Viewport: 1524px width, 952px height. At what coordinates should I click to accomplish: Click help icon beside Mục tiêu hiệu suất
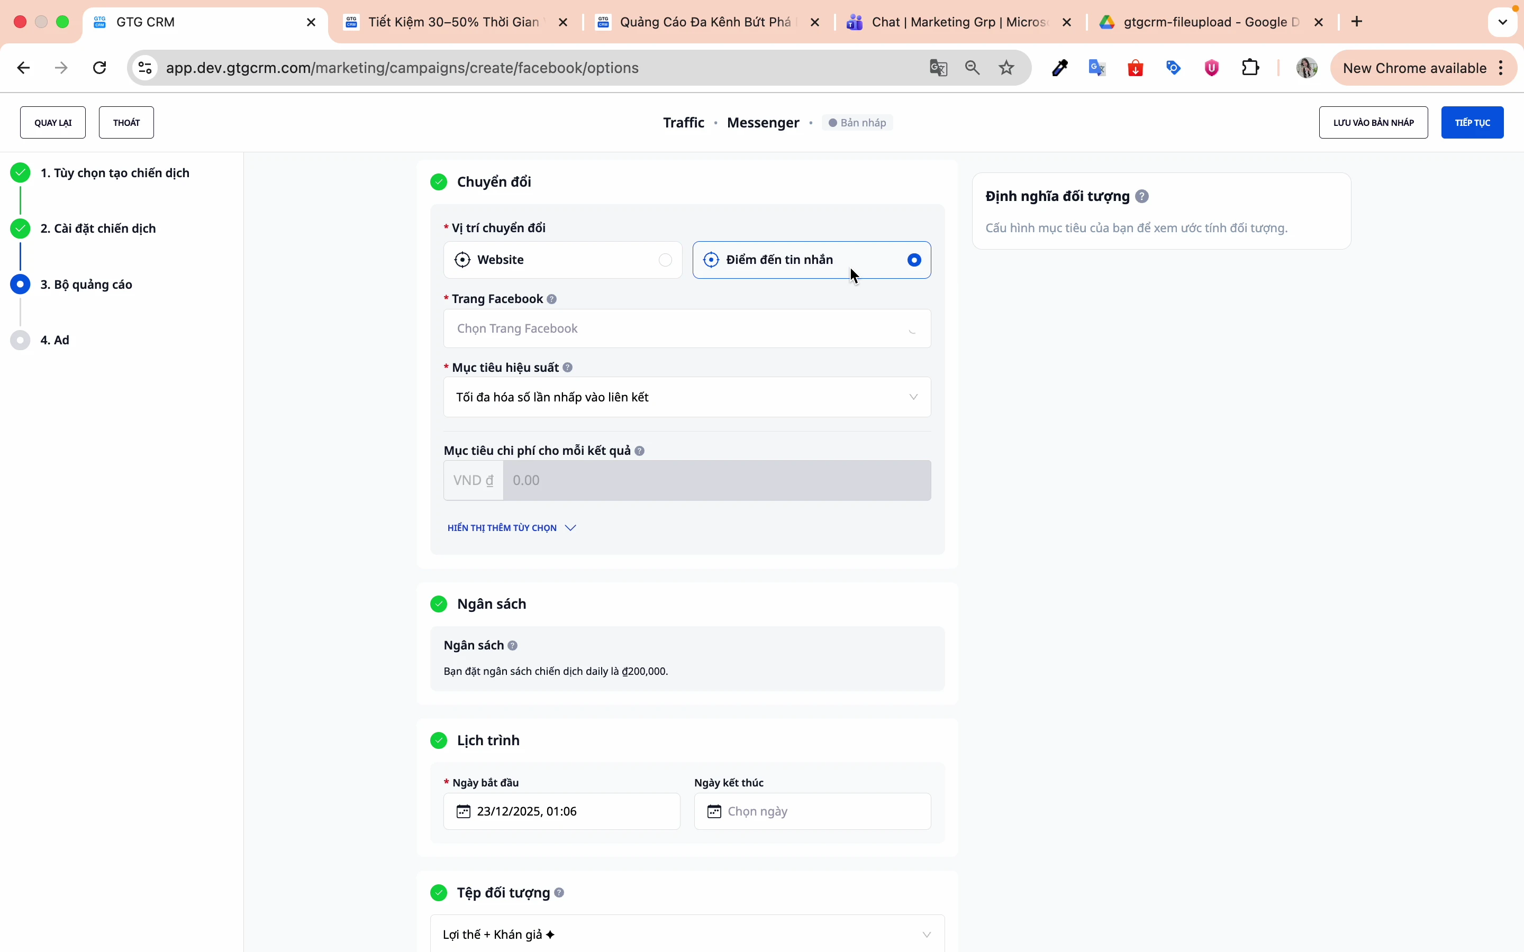point(567,368)
